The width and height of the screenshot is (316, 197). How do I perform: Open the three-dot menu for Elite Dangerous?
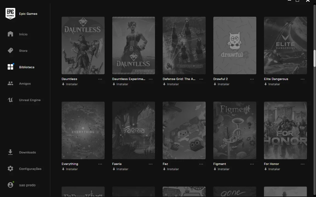(x=303, y=79)
